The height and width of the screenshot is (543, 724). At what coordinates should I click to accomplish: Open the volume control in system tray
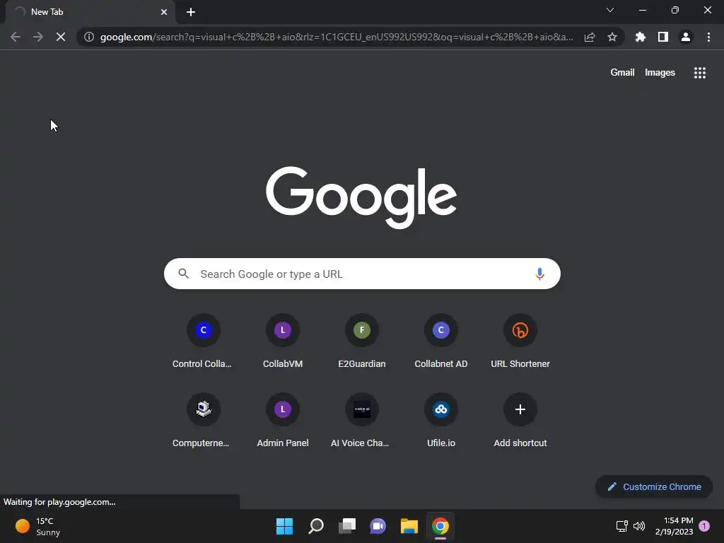click(639, 526)
